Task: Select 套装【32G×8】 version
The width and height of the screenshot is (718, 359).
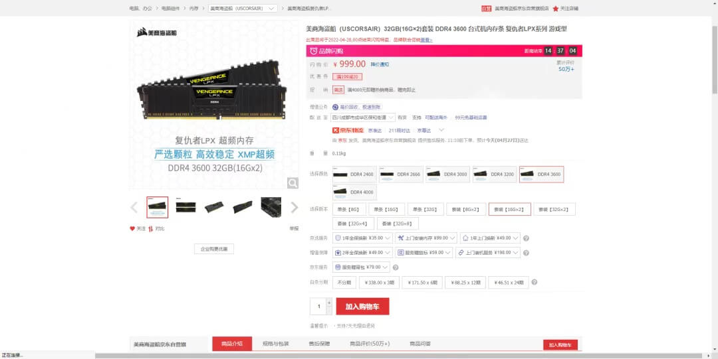Action: point(398,224)
